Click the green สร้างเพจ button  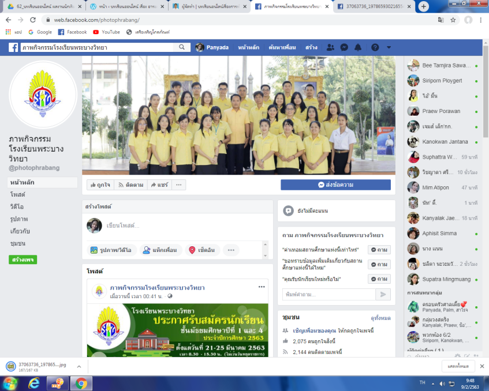[x=23, y=260]
